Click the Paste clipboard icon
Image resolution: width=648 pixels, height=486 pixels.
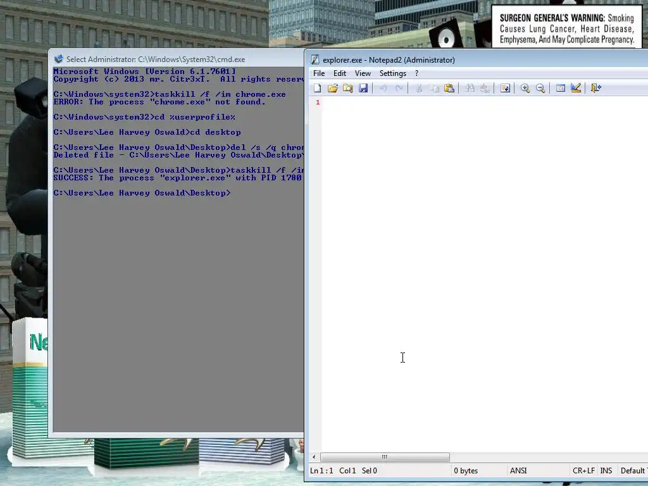click(449, 88)
